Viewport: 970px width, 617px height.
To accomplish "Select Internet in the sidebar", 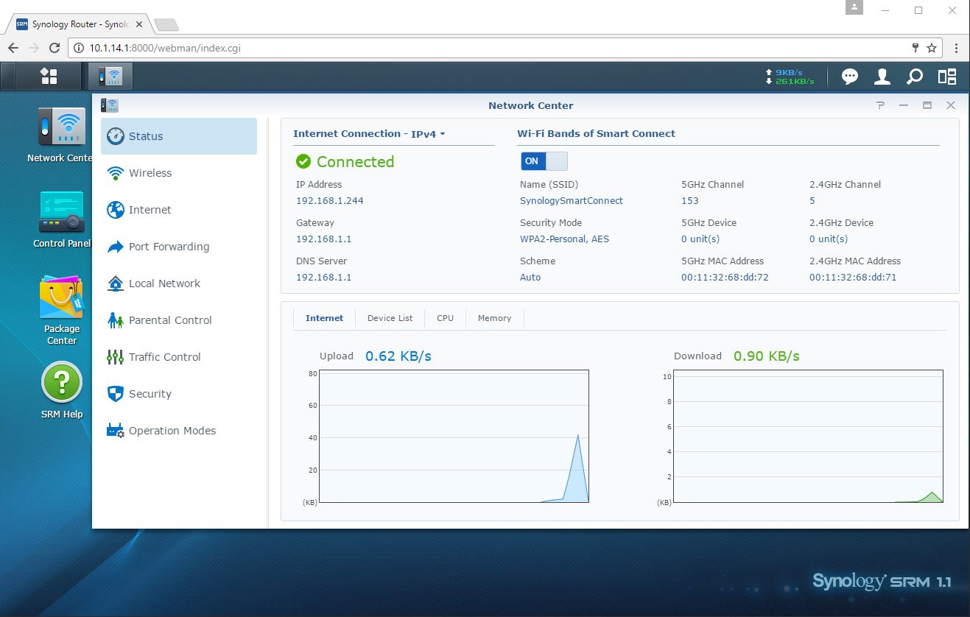I will [x=179, y=210].
